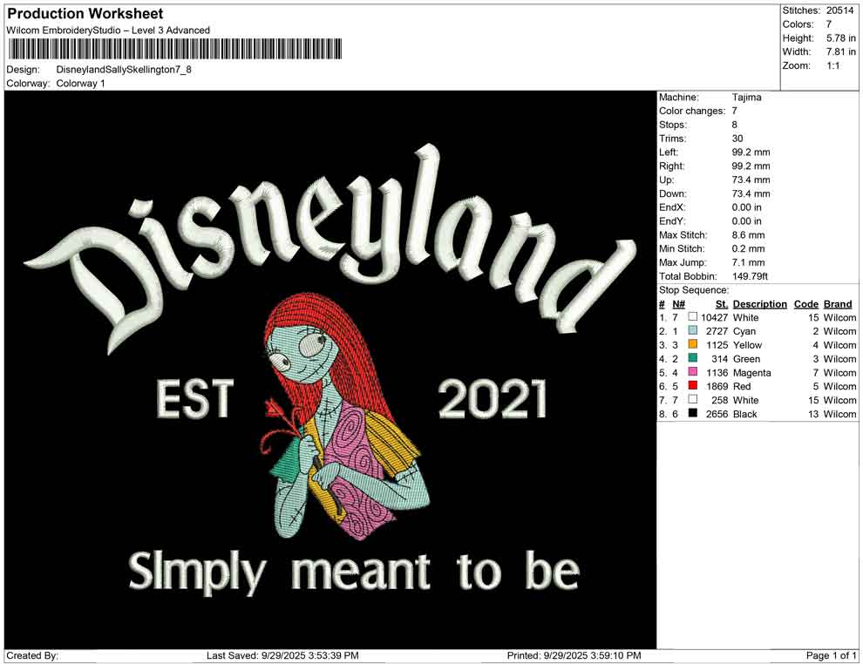Click the Up value '73.4 mm'
The image size is (863, 664).
click(751, 180)
